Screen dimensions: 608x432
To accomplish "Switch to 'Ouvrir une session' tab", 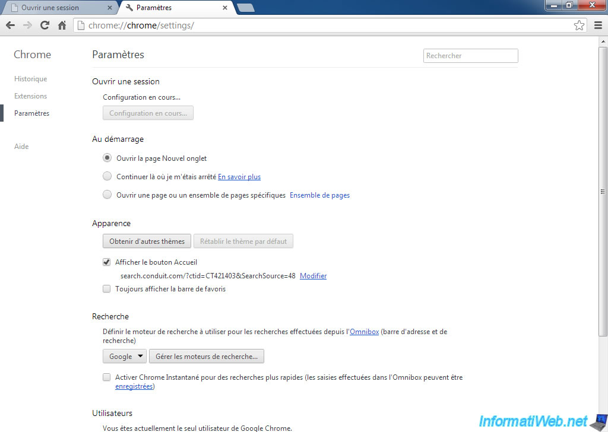I will point(56,8).
